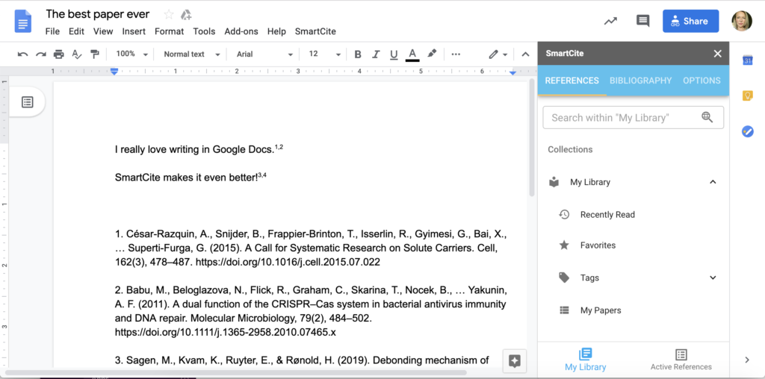Open the account profile avatar
Viewport: 765px width, 379px height.
point(742,21)
